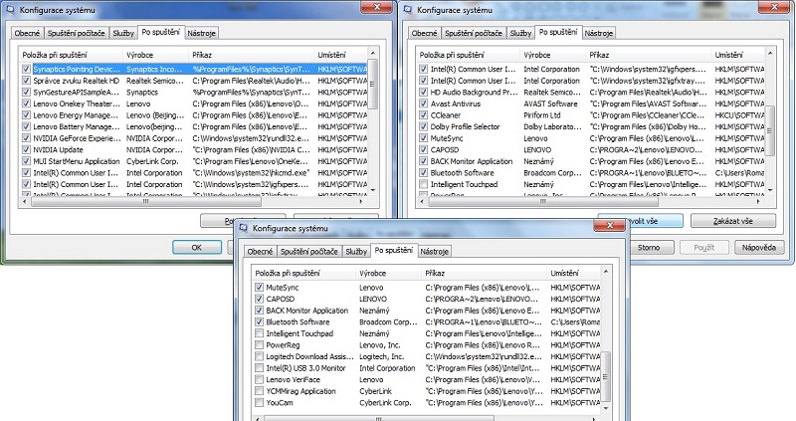Viewport: 796px width, 421px height.
Task: Click vertical scrollbar thumb in right window
Action: 770,130
